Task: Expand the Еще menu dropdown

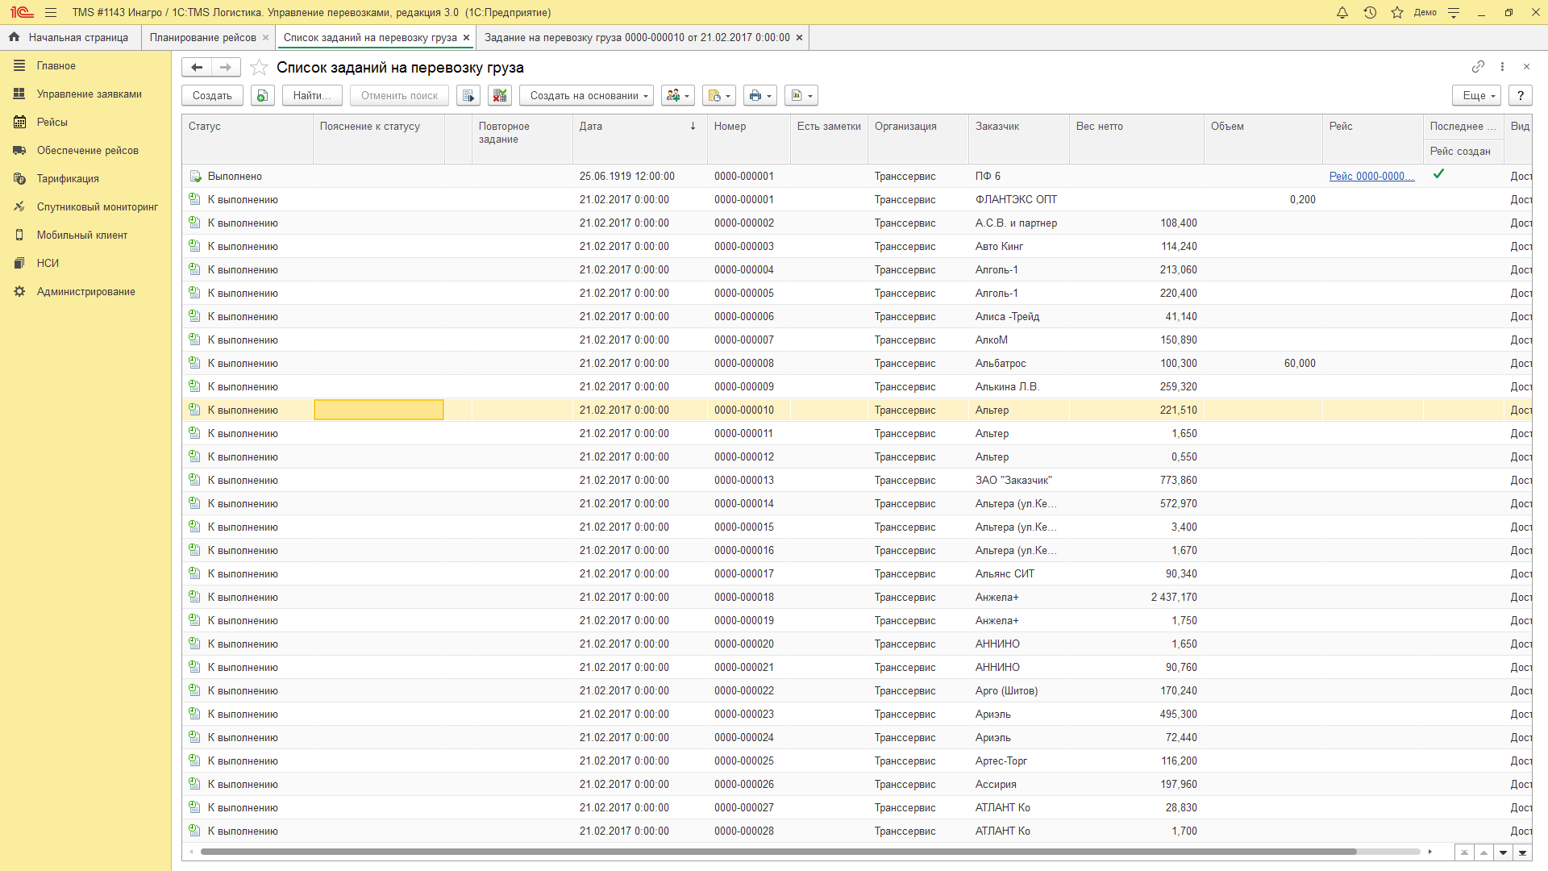Action: pyautogui.click(x=1476, y=95)
